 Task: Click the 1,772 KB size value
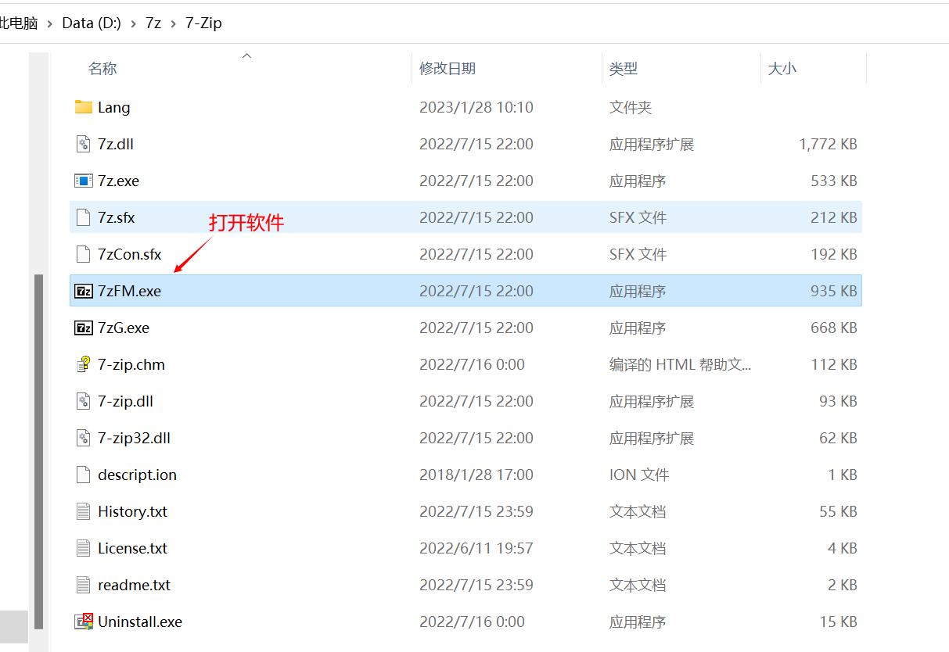pos(828,144)
